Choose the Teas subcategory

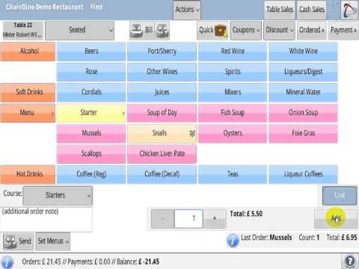click(x=233, y=174)
